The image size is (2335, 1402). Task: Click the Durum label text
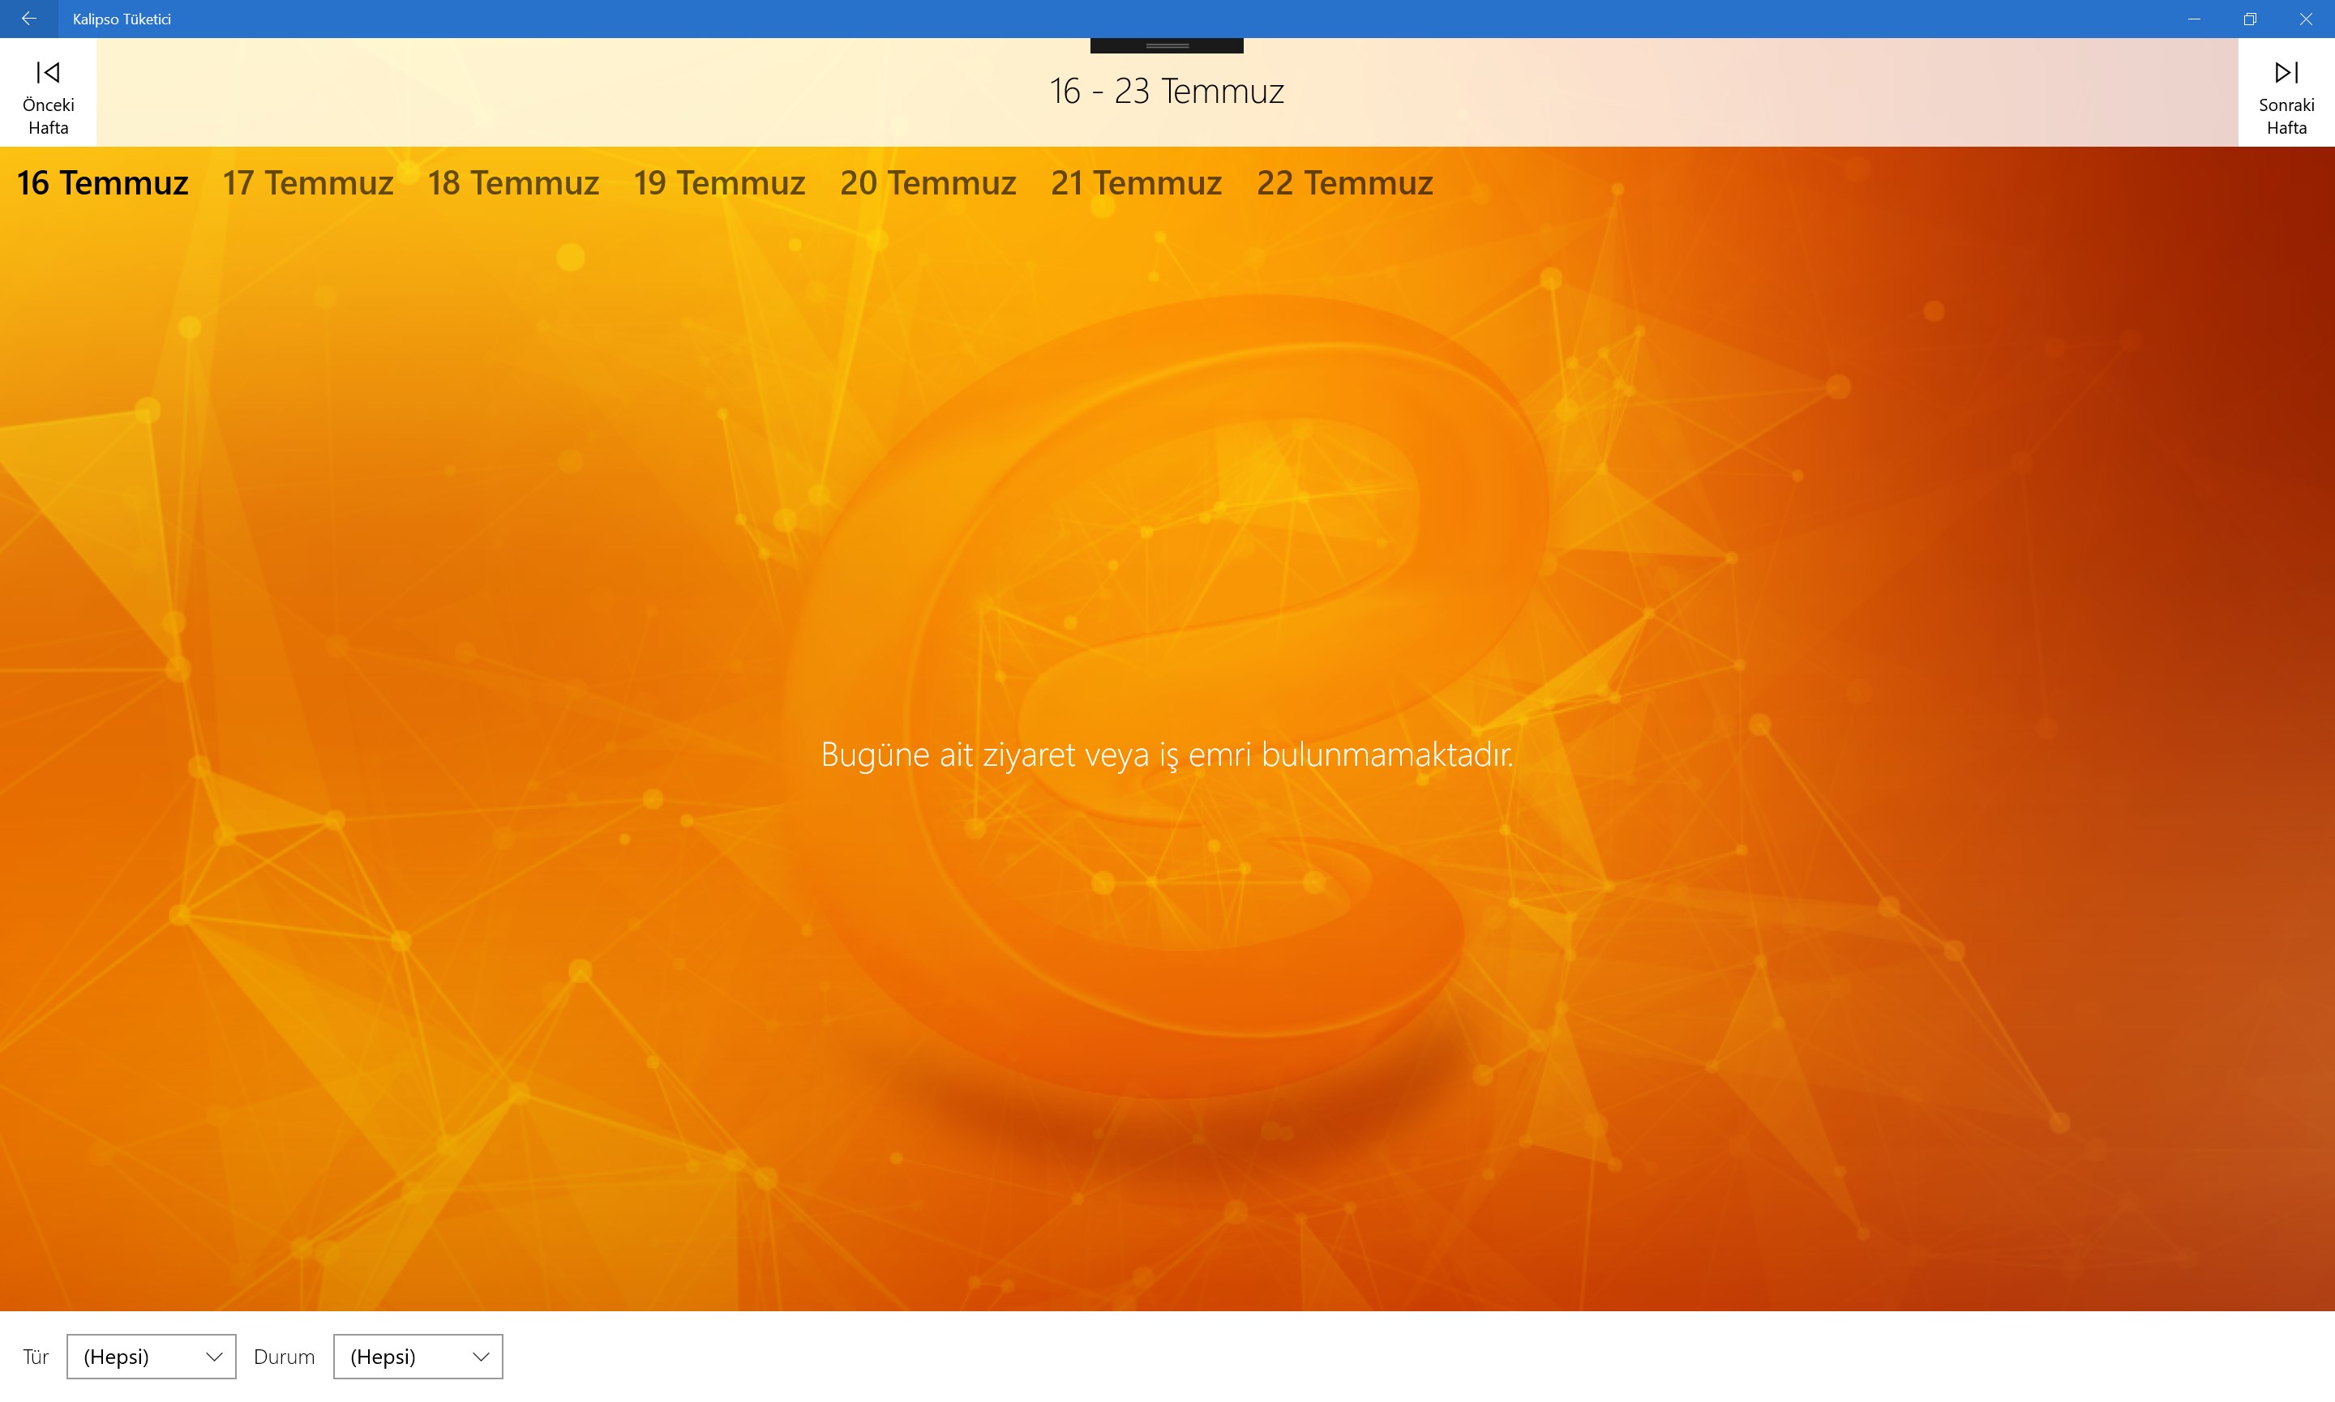[x=284, y=1357]
